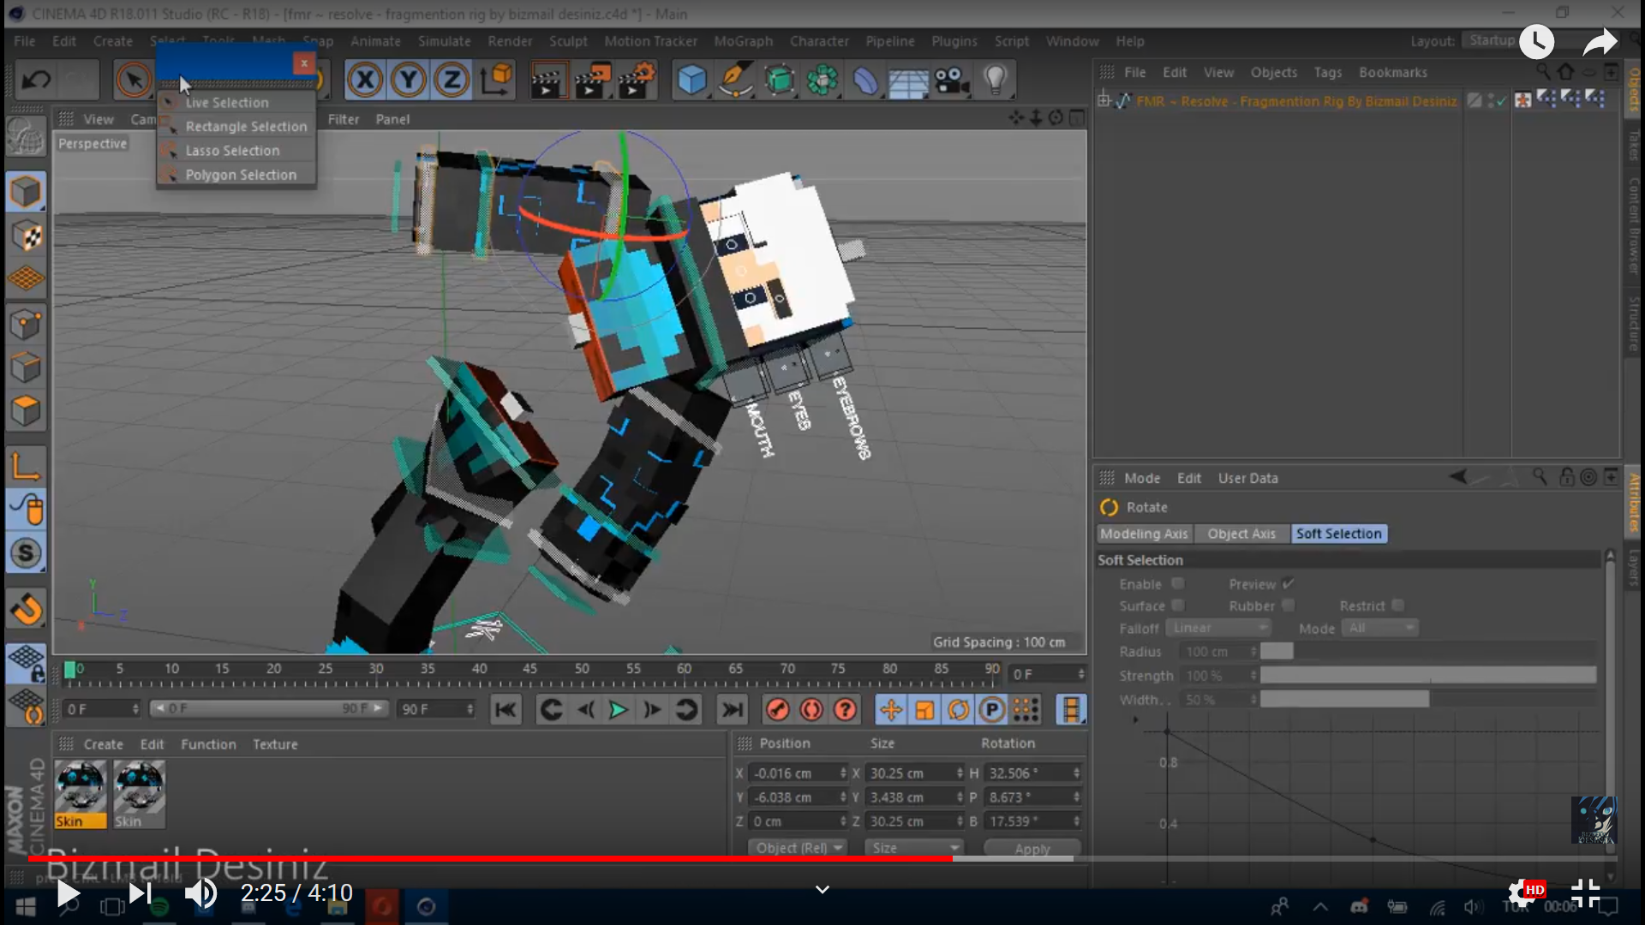Click the Floor grid object icon
This screenshot has height=925, width=1645.
pos(908,80)
